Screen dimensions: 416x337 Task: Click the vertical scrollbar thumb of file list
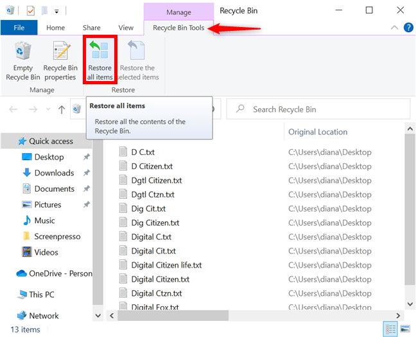(x=410, y=210)
